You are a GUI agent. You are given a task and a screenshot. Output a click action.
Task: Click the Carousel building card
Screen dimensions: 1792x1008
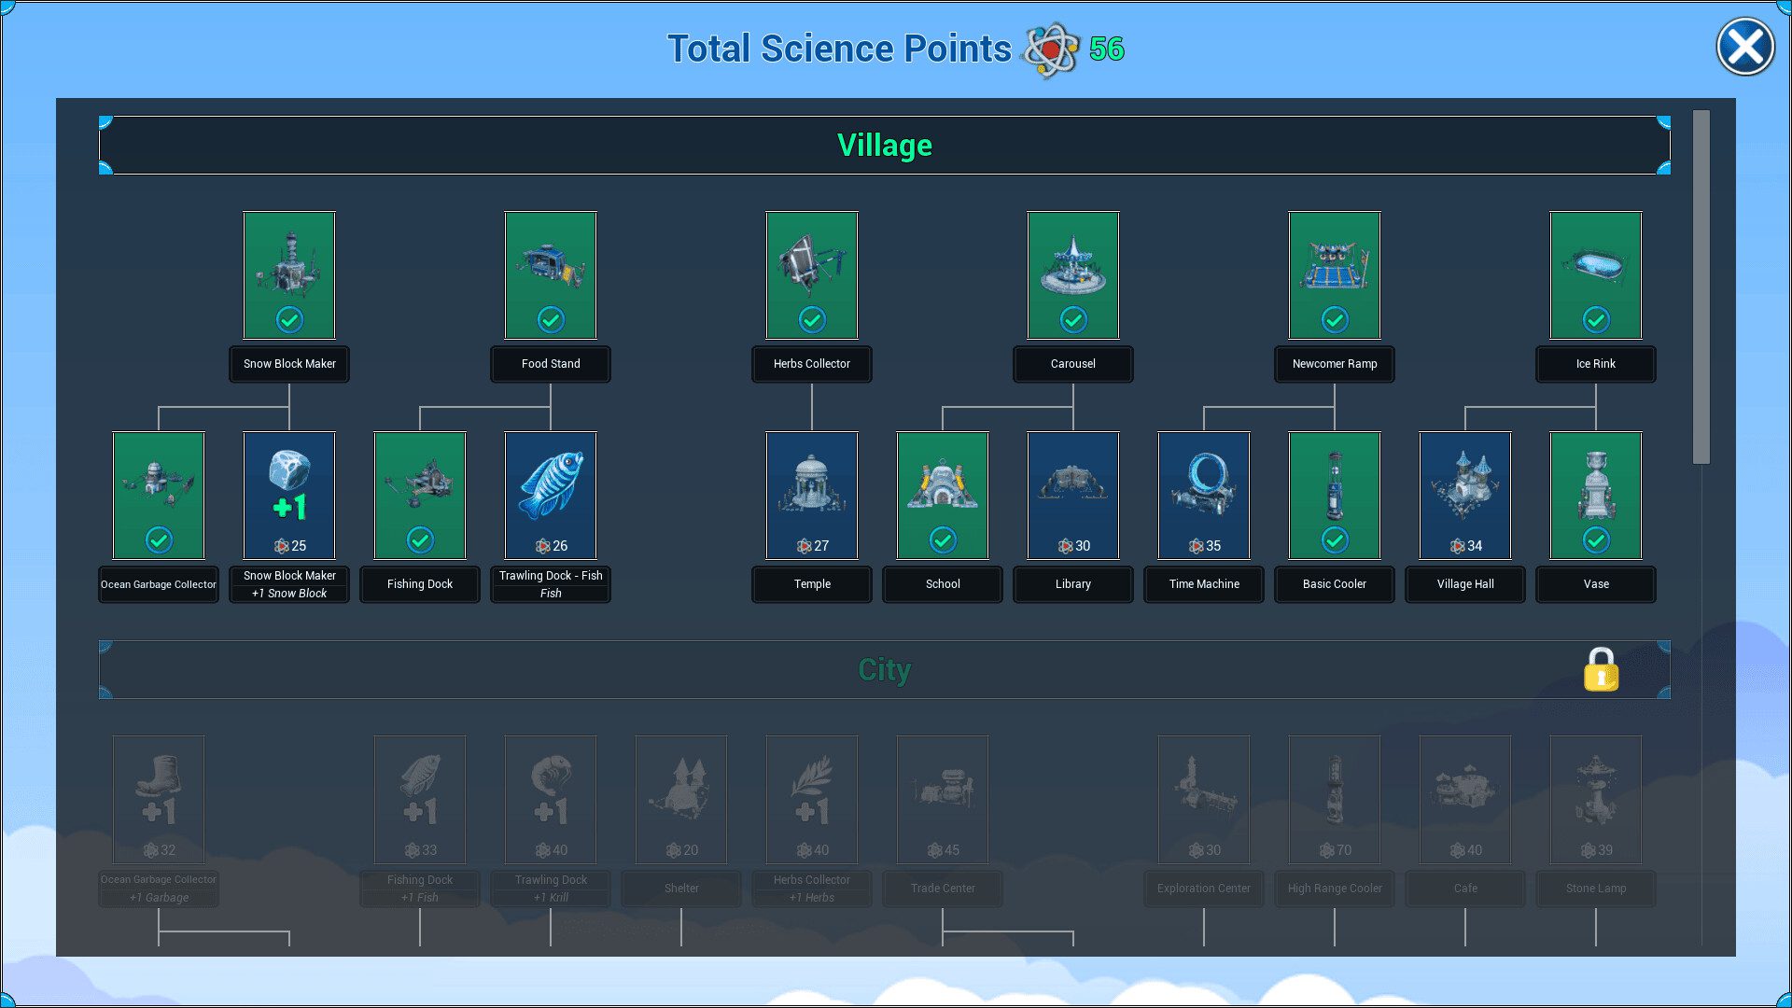click(1072, 274)
